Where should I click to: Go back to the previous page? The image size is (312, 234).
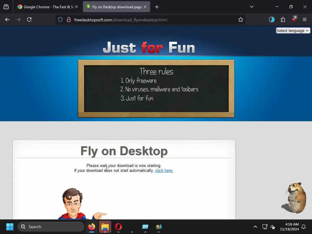point(7,20)
